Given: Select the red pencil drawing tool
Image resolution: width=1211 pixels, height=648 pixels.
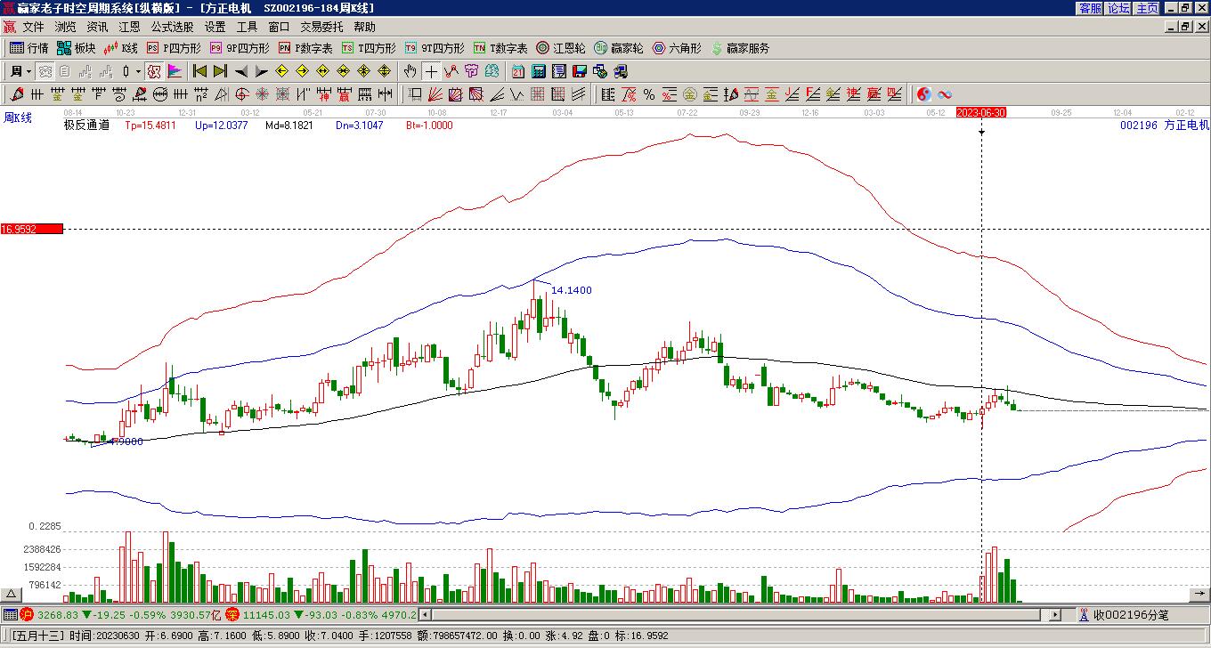Looking at the screenshot, I should 17,94.
